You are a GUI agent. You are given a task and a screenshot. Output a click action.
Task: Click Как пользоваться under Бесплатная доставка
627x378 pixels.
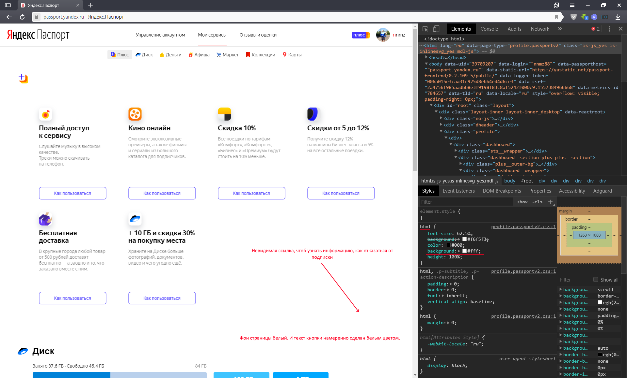[72, 298]
